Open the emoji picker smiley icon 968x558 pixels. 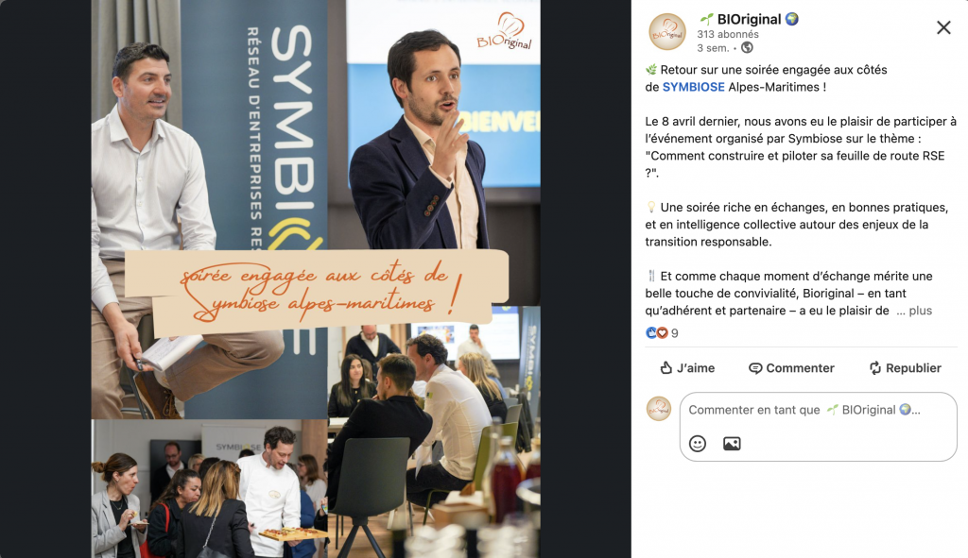click(x=698, y=444)
